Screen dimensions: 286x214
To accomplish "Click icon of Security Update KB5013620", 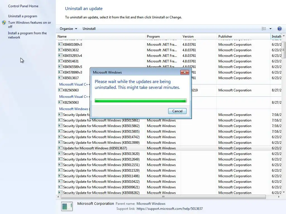I will point(60,154).
